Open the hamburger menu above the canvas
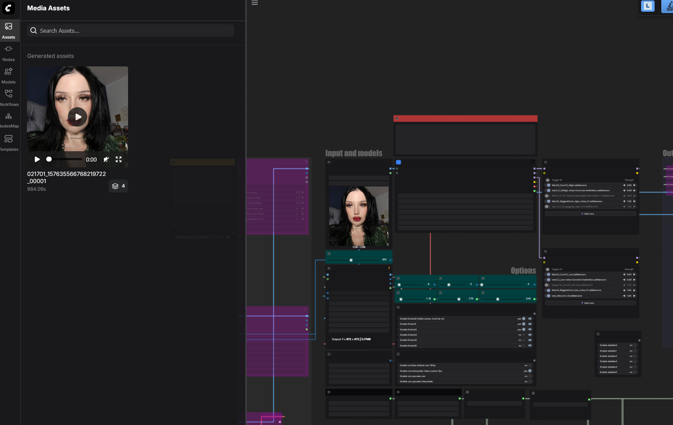The image size is (673, 425). (255, 3)
